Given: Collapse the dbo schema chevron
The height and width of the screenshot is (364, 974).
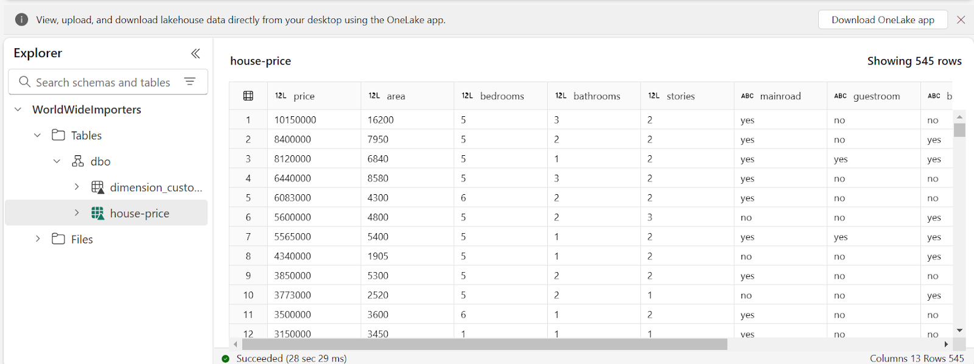Looking at the screenshot, I should pos(57,161).
